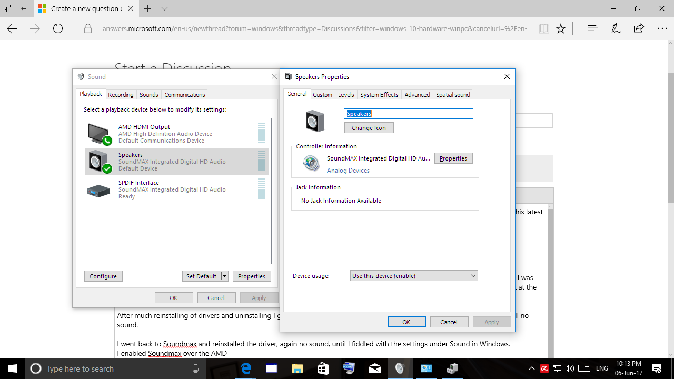Screen dimensions: 674x379
Task: Open the clock showing 10:13 PM
Action: [x=628, y=368]
